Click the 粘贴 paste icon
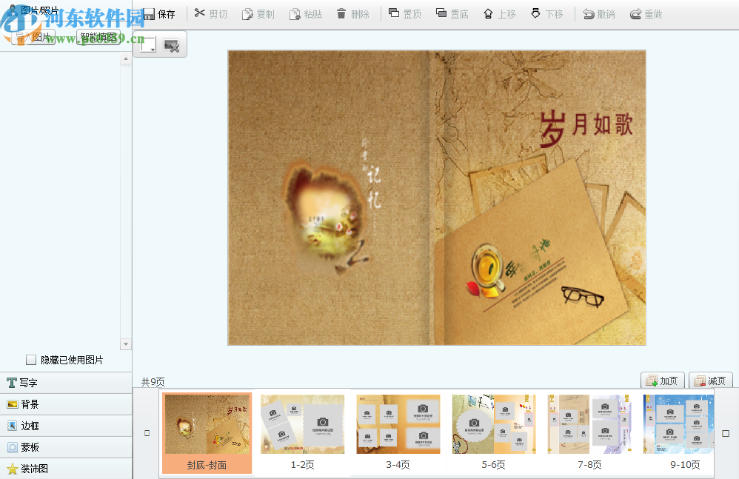The width and height of the screenshot is (739, 479). [x=305, y=13]
